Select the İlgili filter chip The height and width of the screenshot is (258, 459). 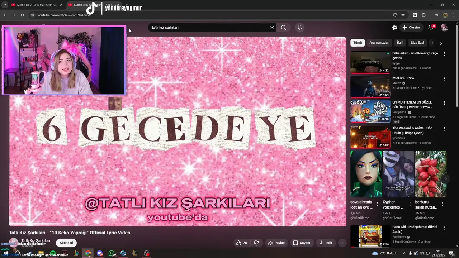400,43
